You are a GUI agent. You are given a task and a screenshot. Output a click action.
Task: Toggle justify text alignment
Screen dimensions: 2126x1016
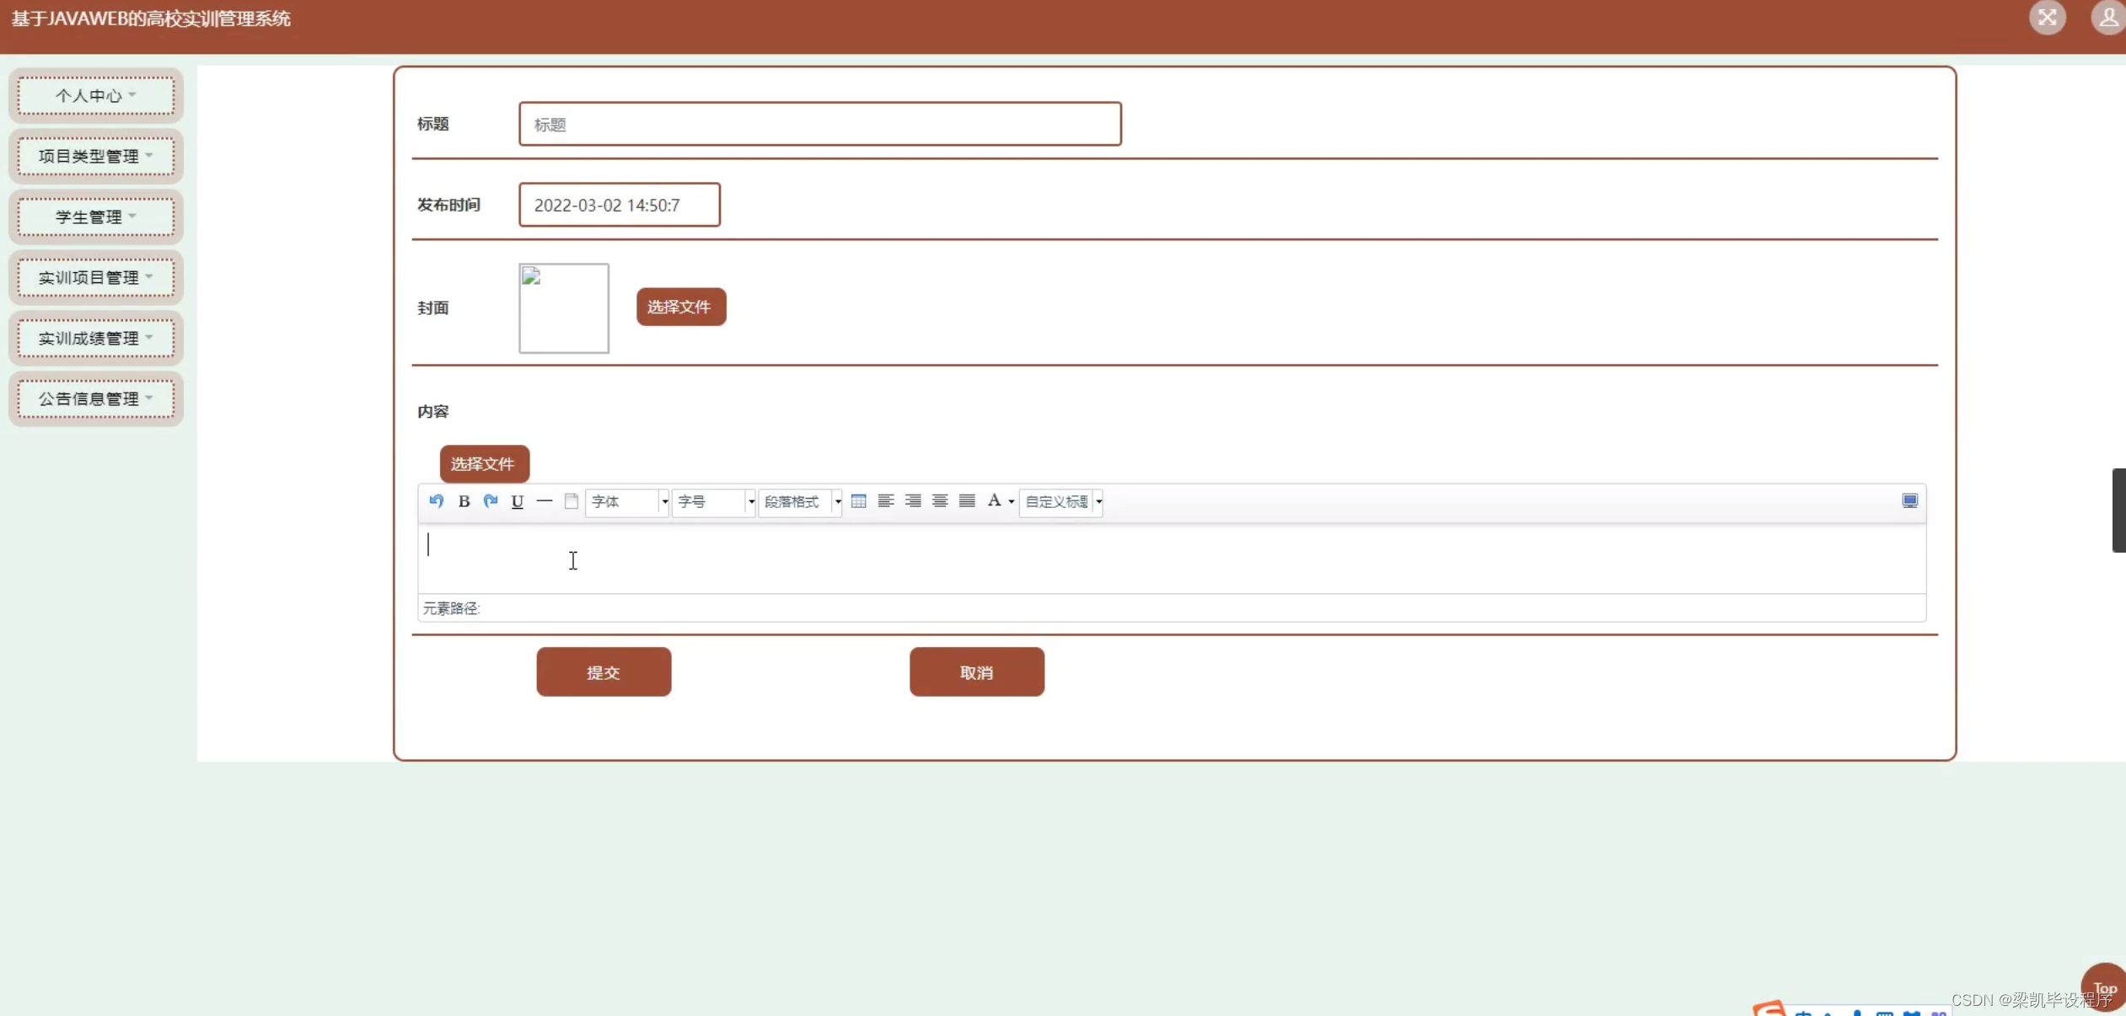[967, 501]
